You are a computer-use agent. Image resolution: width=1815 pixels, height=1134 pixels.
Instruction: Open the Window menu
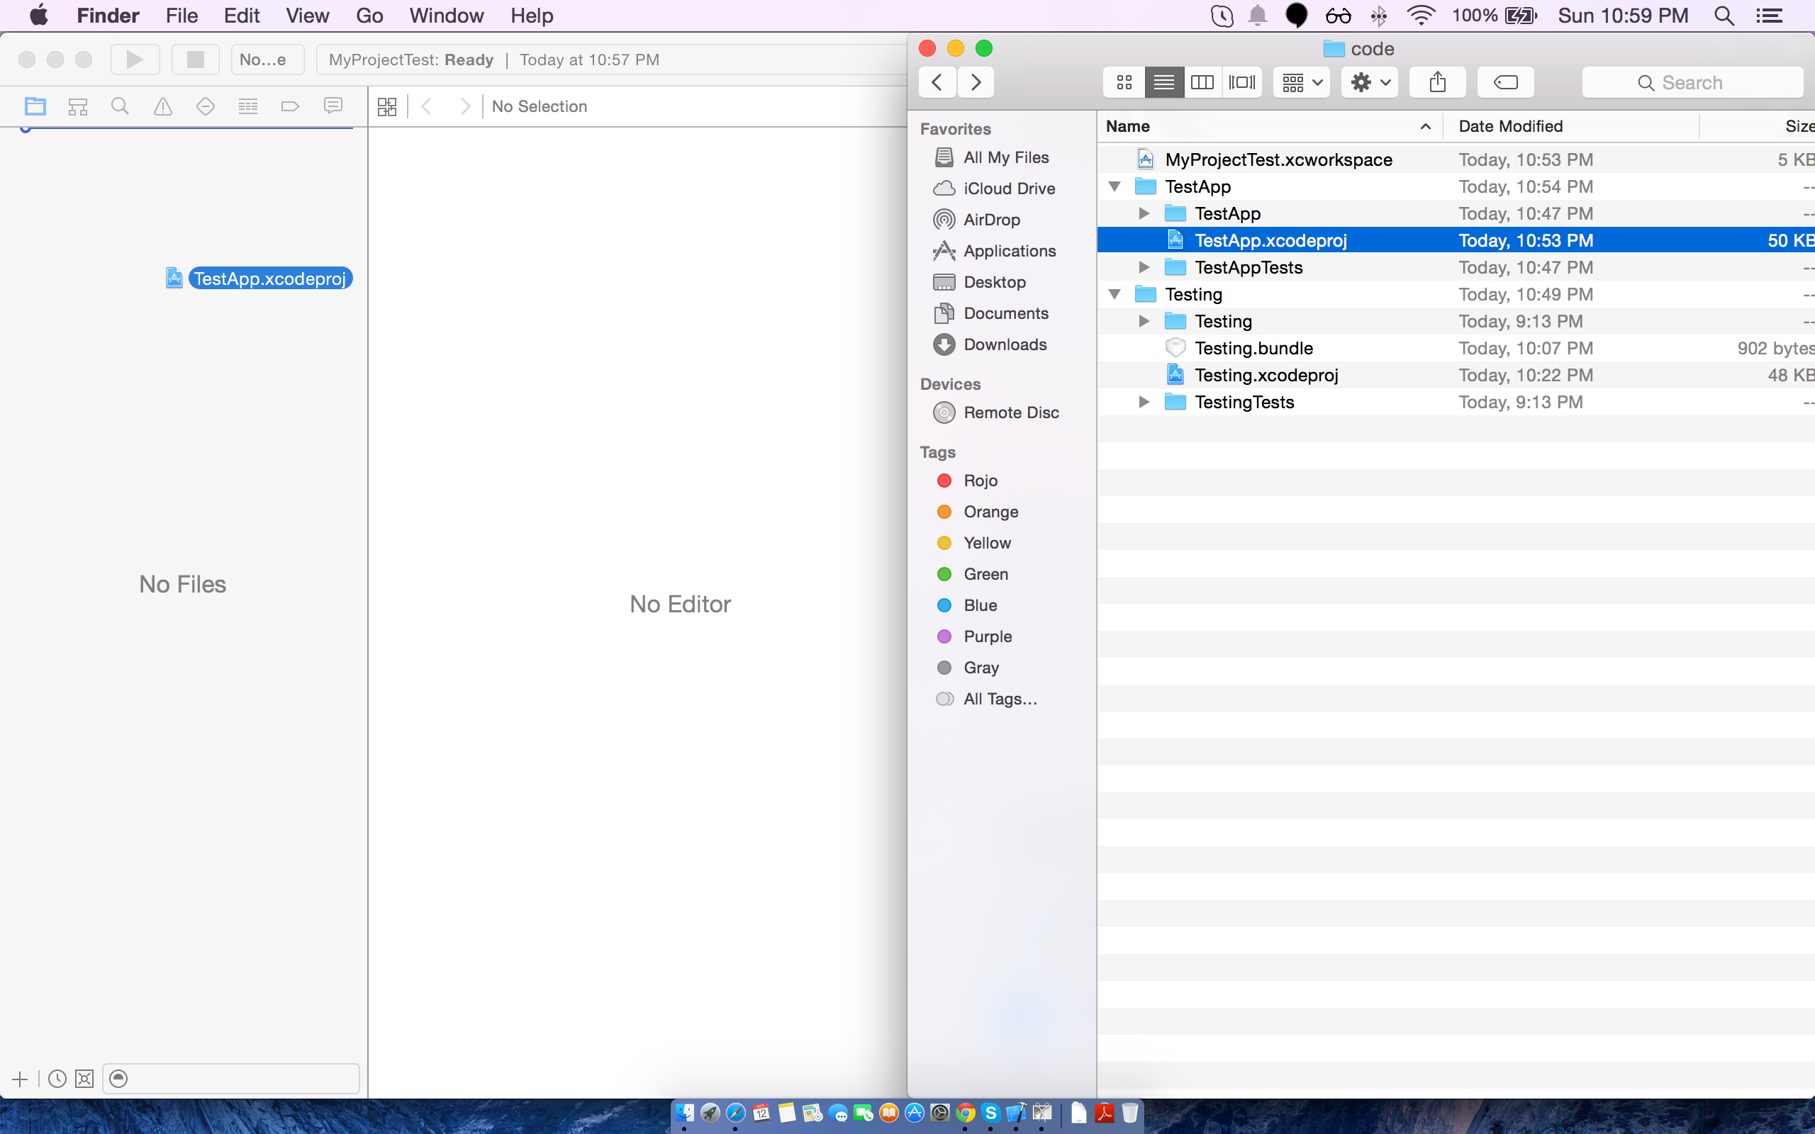click(446, 16)
